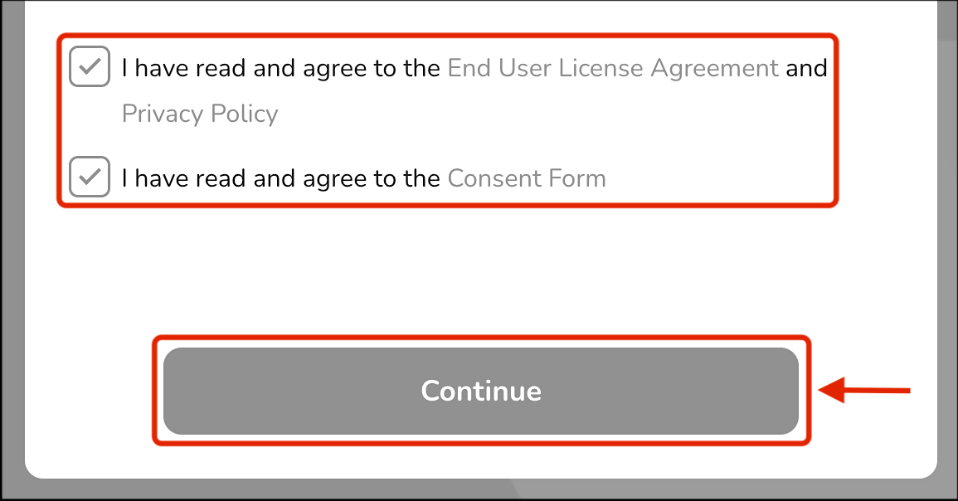The width and height of the screenshot is (958, 501).
Task: Click the checkmark icon beside the license agreement text
Action: (90, 66)
